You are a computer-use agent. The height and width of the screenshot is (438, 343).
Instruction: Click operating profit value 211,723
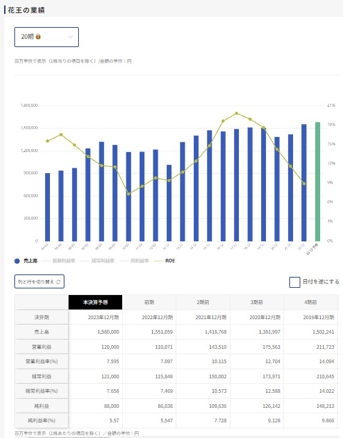pos(325,347)
